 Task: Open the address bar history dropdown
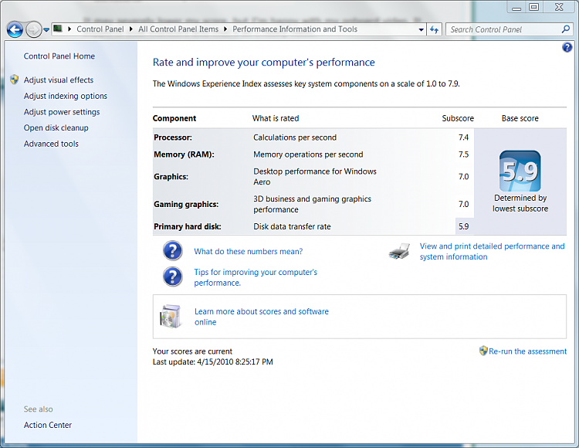421,29
